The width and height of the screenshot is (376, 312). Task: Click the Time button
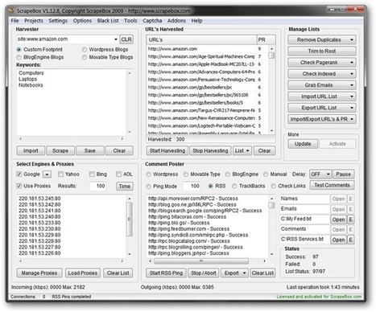pyautogui.click(x=125, y=186)
